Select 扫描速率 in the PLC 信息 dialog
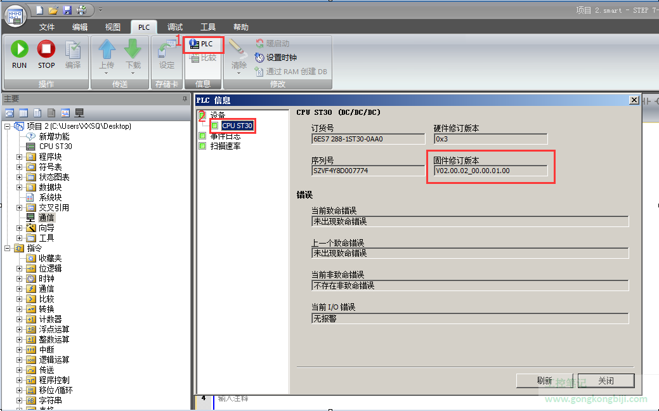The height and width of the screenshot is (411, 659). (225, 147)
